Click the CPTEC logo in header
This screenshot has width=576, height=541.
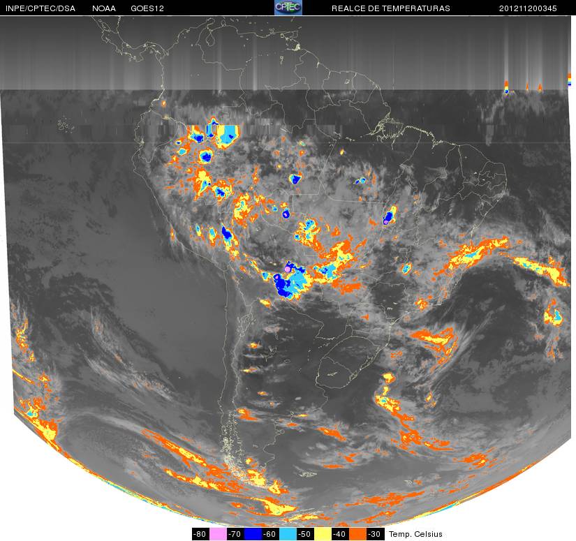click(288, 8)
